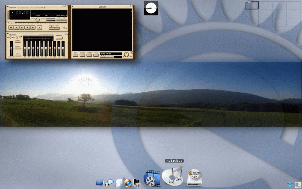Click the ADD button in the playlist
The height and width of the screenshot is (189, 302).
[75, 55]
